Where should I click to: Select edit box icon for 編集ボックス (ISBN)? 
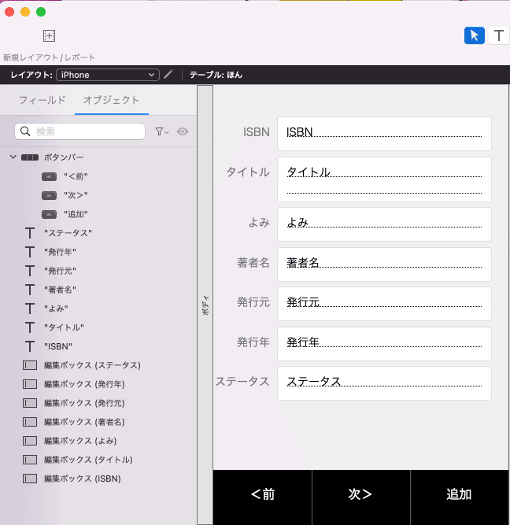30,479
